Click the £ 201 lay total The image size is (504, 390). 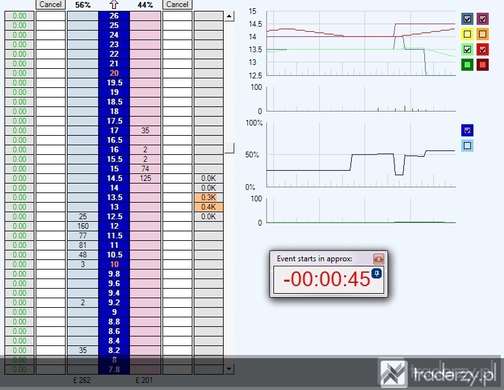(144, 380)
